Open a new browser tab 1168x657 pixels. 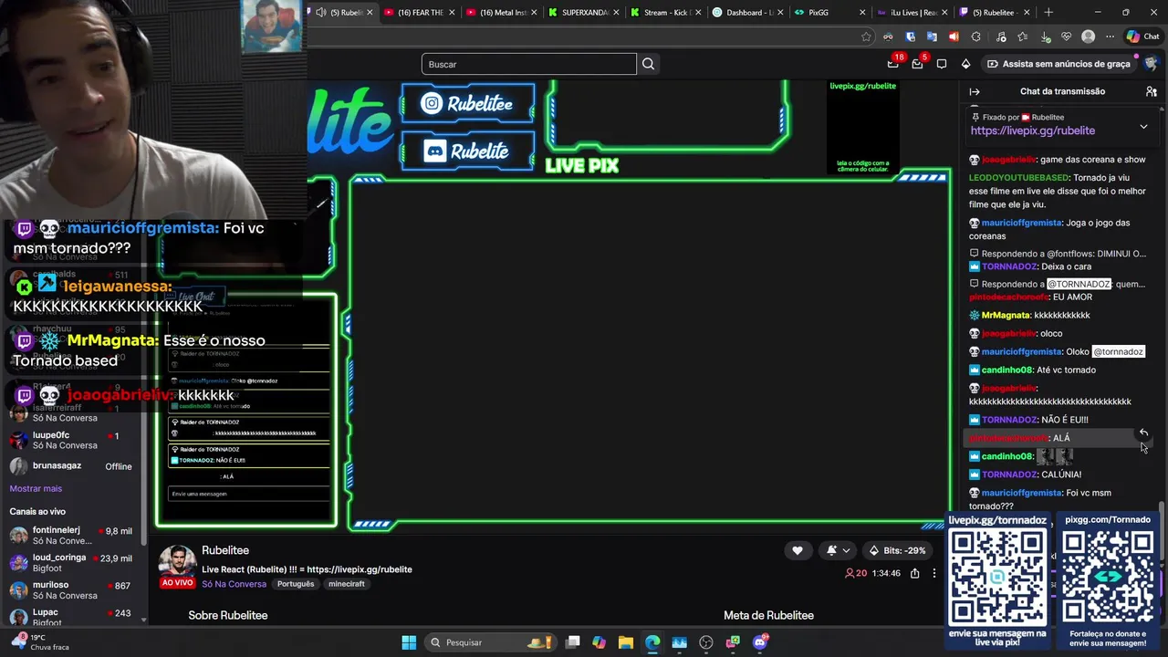pyautogui.click(x=1048, y=13)
